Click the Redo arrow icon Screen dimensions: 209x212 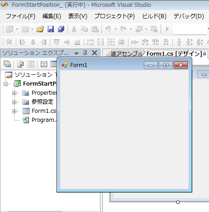[x=123, y=29]
